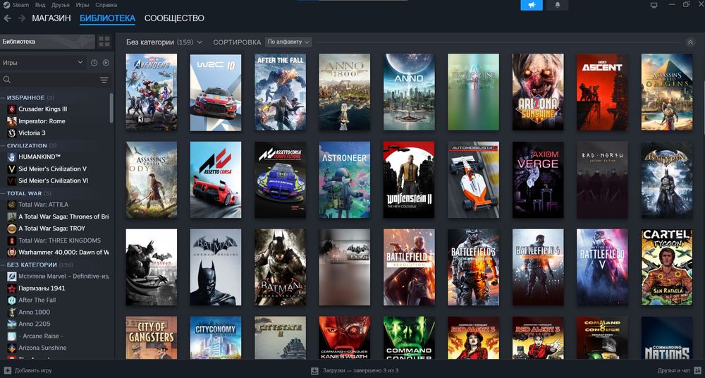Screen dimensions: 705x378
Task: Collapse TOTAL WAR category
Action: [x=24, y=193]
